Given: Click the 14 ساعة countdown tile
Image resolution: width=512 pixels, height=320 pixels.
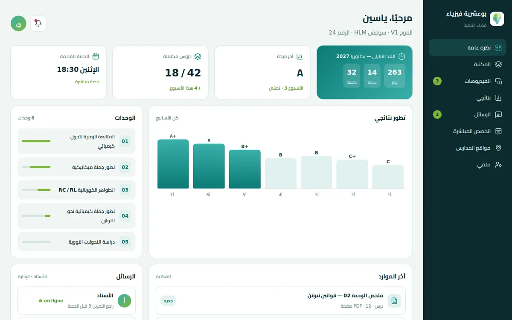Looking at the screenshot, I should (x=372, y=76).
